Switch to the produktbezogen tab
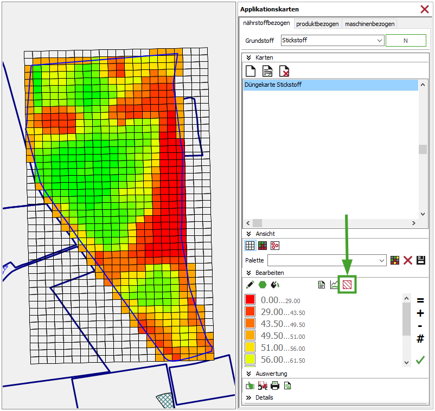This screenshot has width=435, height=411. 317,24
